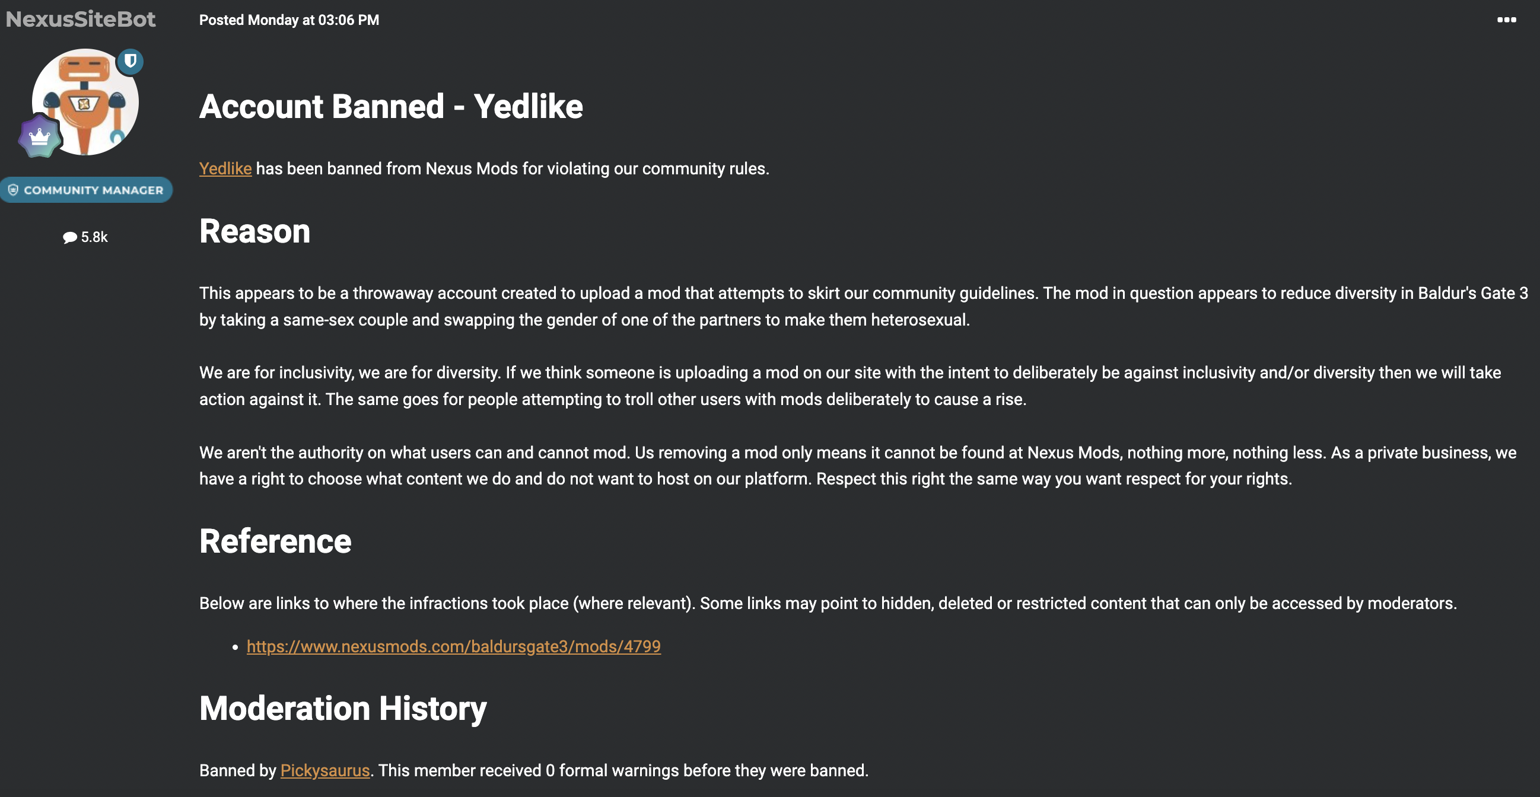Open the three-dot post options menu

pyautogui.click(x=1506, y=20)
